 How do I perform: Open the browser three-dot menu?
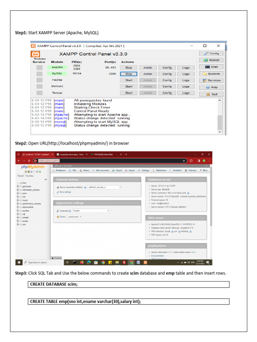pos(209,161)
